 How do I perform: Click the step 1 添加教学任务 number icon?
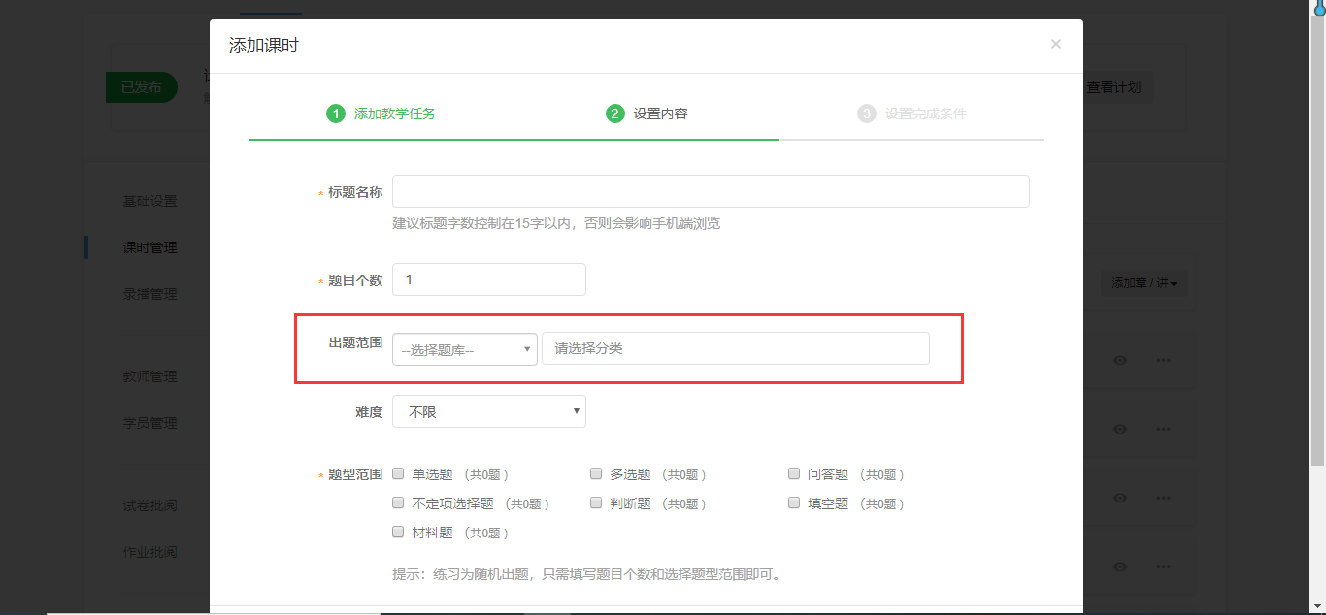tap(335, 113)
